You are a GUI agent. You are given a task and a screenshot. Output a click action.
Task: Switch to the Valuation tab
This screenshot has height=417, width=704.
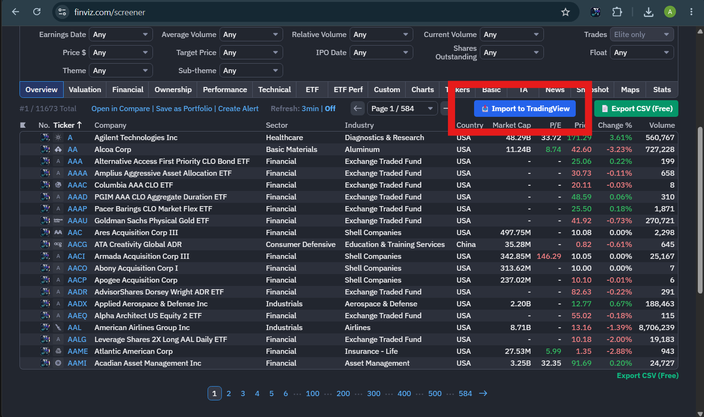point(85,89)
